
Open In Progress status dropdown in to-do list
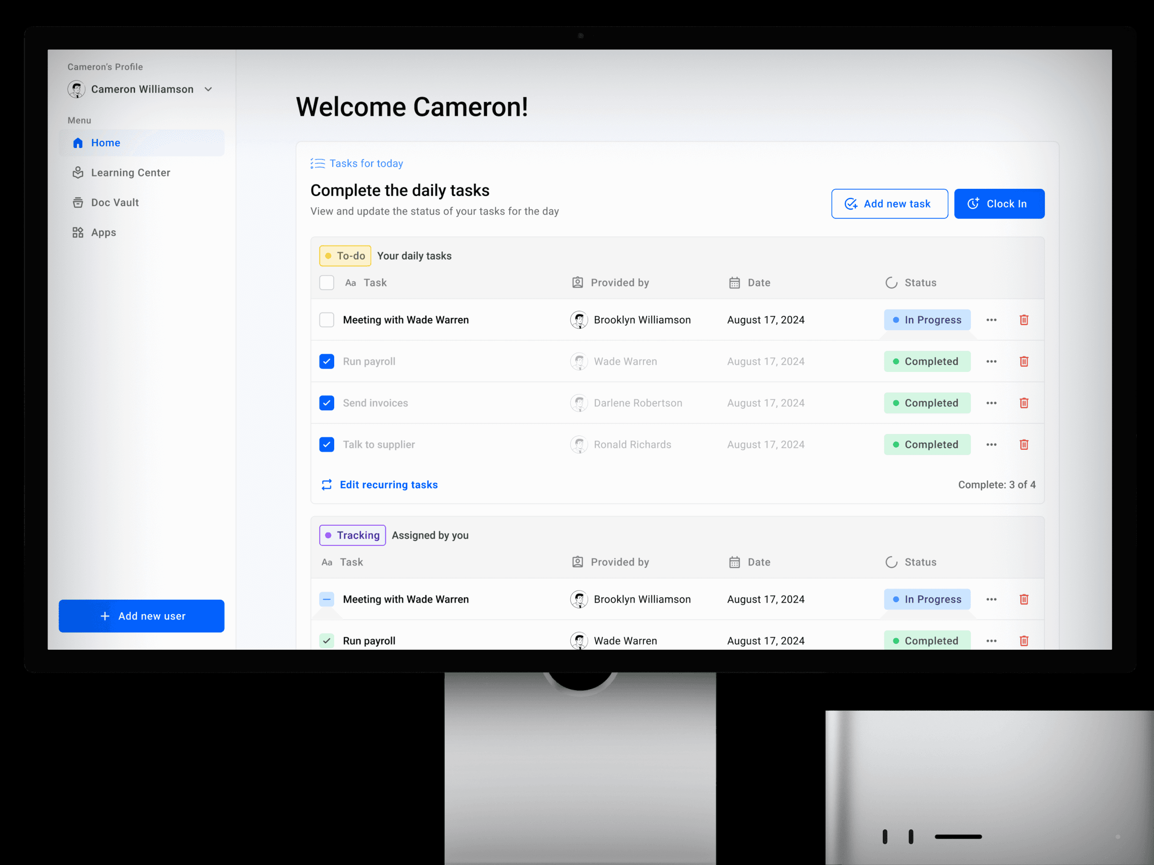(x=927, y=320)
